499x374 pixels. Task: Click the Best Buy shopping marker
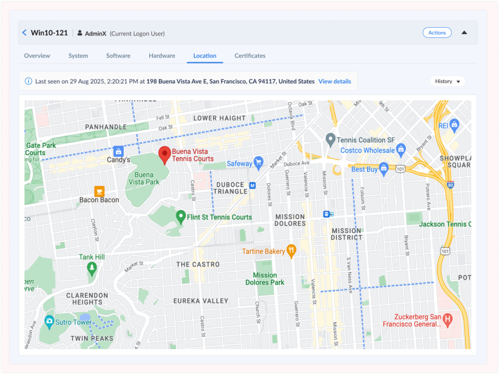tap(384, 169)
